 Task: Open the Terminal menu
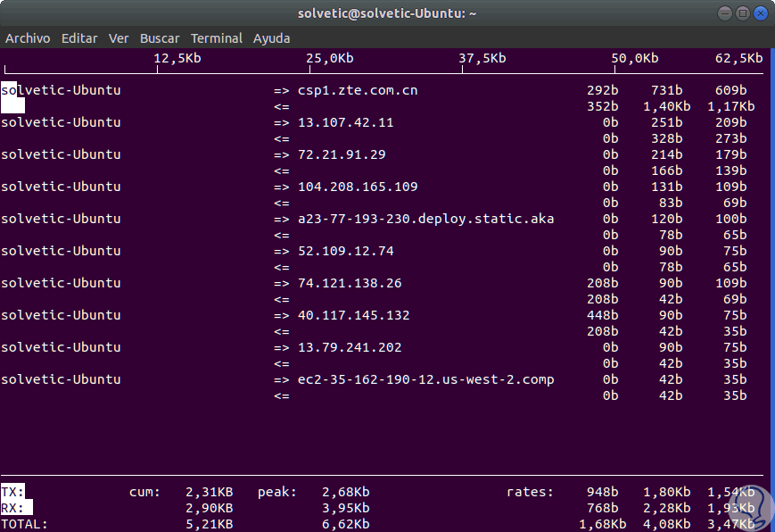217,38
